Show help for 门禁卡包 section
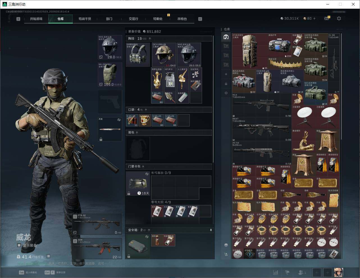360x278 pixels. point(143,166)
